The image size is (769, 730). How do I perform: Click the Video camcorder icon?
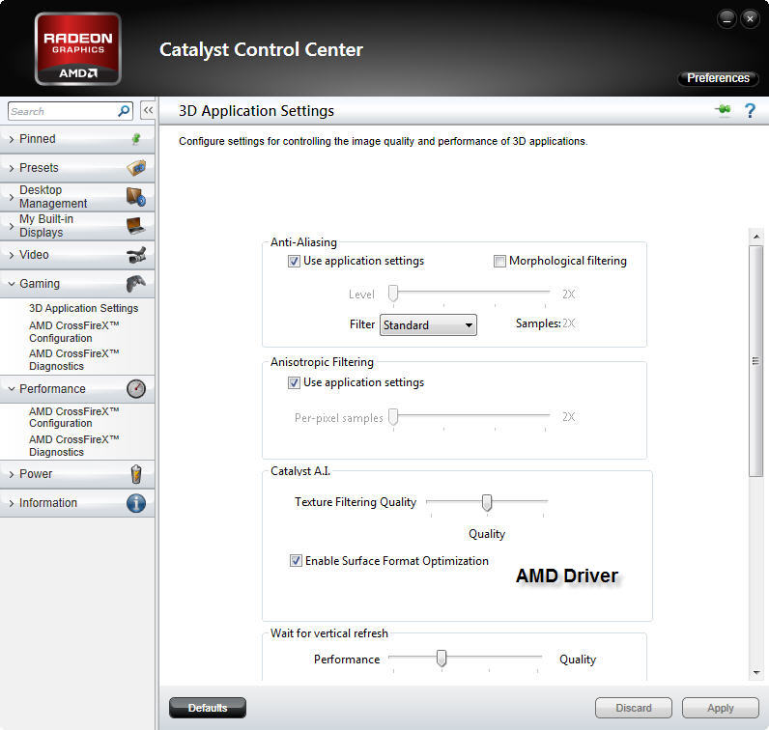[x=136, y=255]
